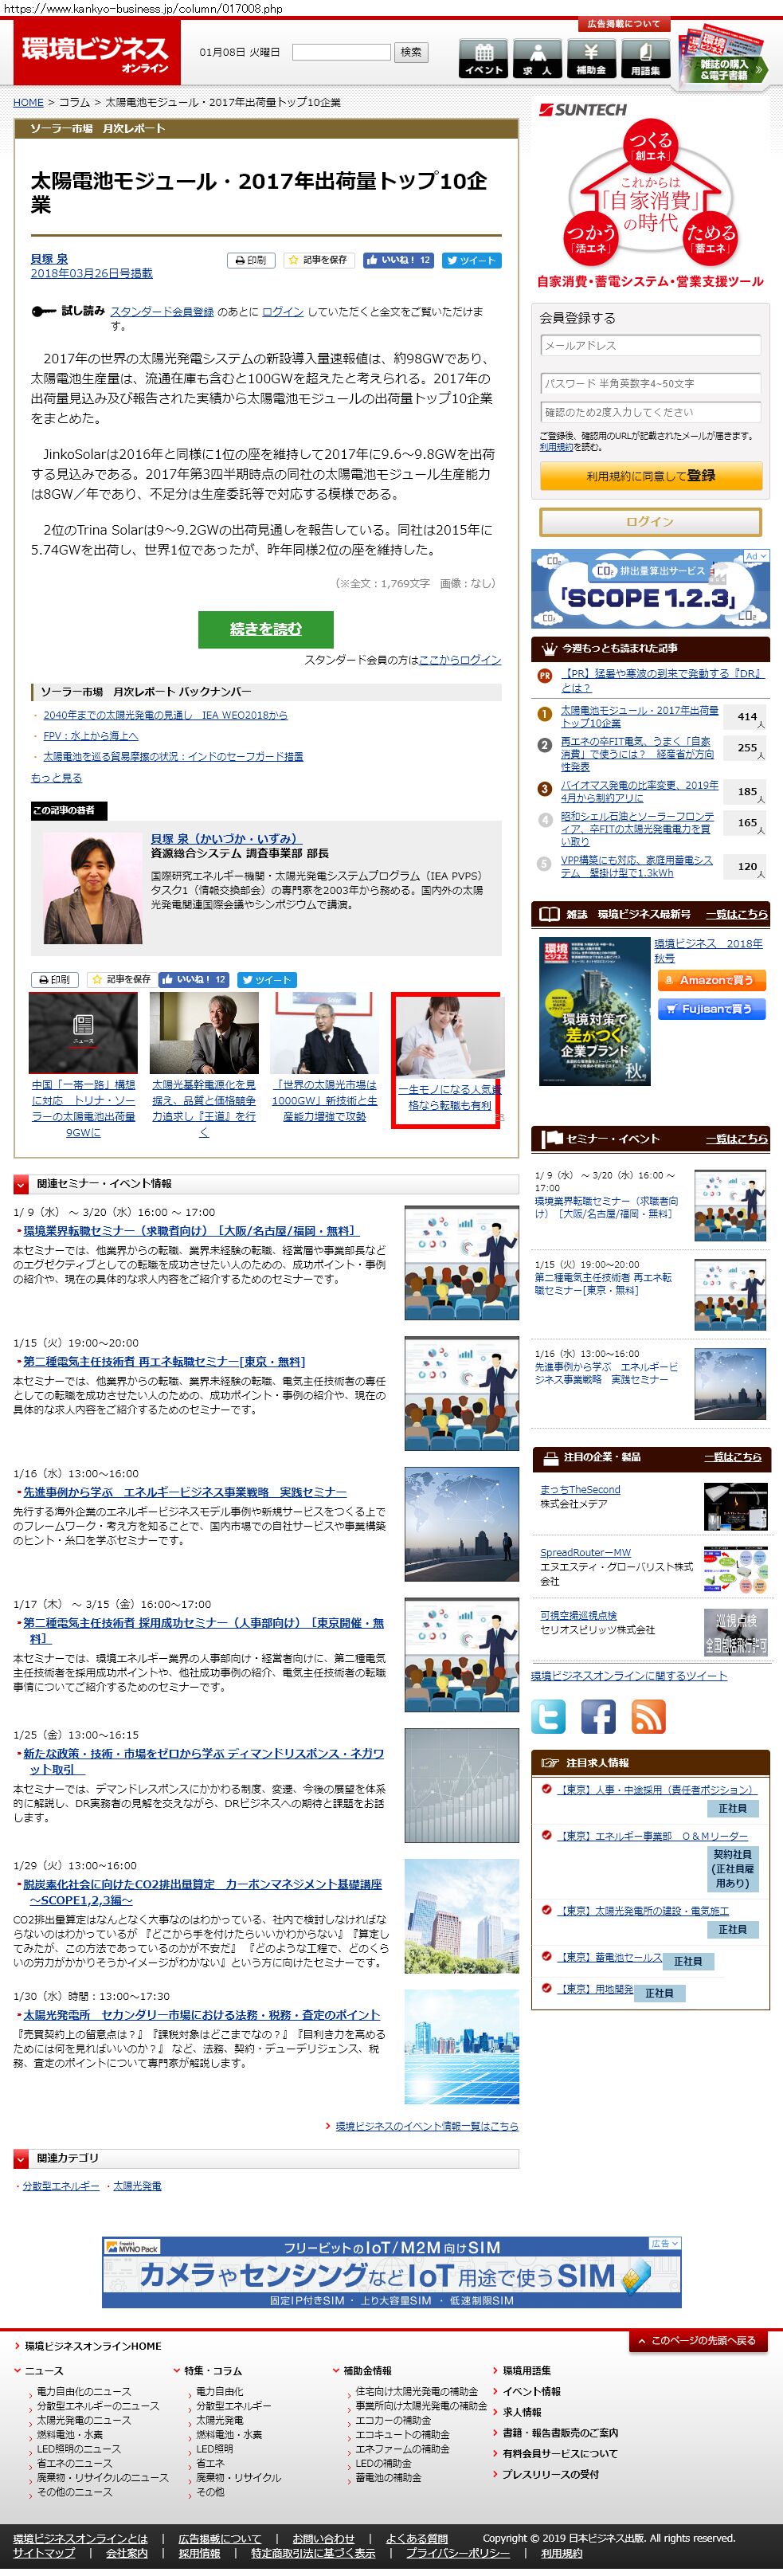The width and height of the screenshot is (783, 2576).
Task: Click the 環境ビジネスオンライン site logo
Action: (x=96, y=52)
